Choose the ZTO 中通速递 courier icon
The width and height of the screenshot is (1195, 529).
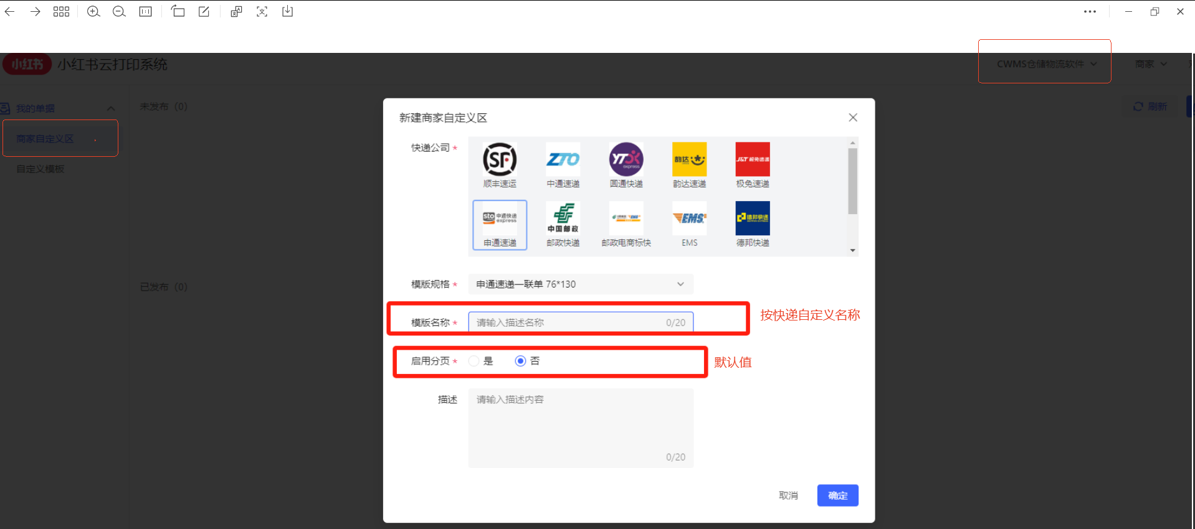[x=563, y=159]
